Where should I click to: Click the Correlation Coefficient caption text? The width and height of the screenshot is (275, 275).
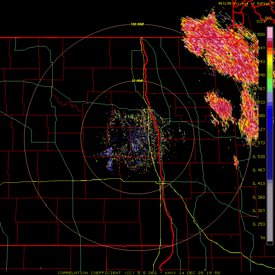(139, 273)
